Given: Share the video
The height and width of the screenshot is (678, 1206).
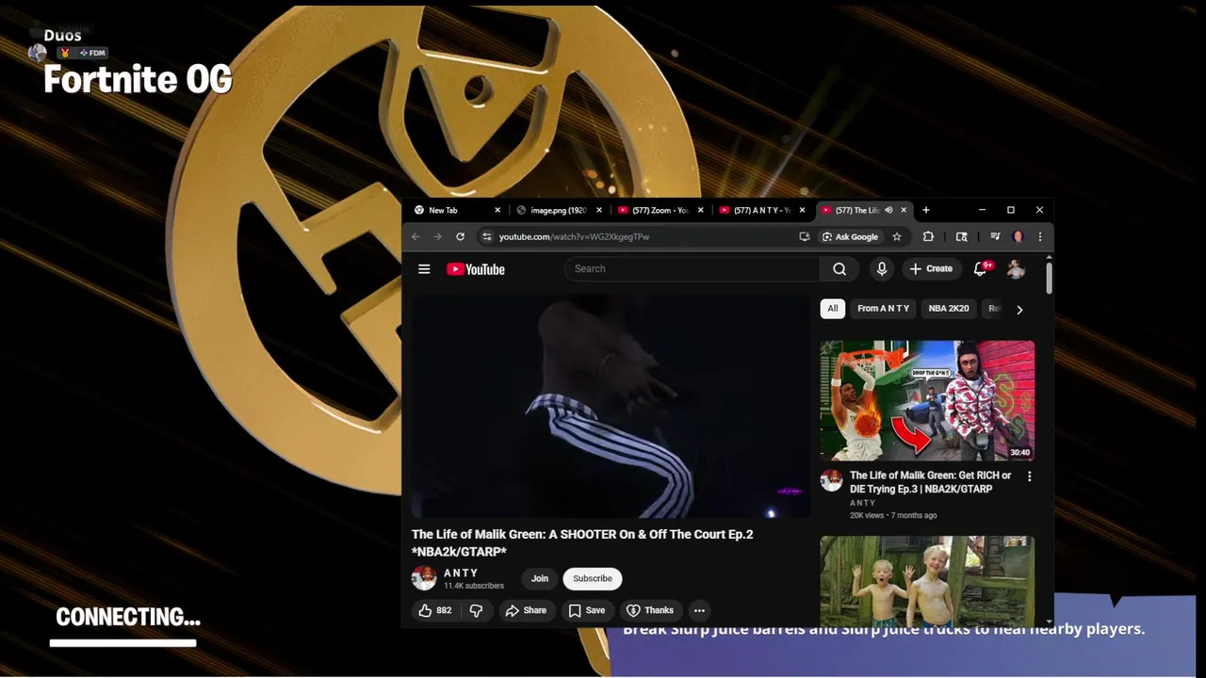Looking at the screenshot, I should tap(526, 610).
